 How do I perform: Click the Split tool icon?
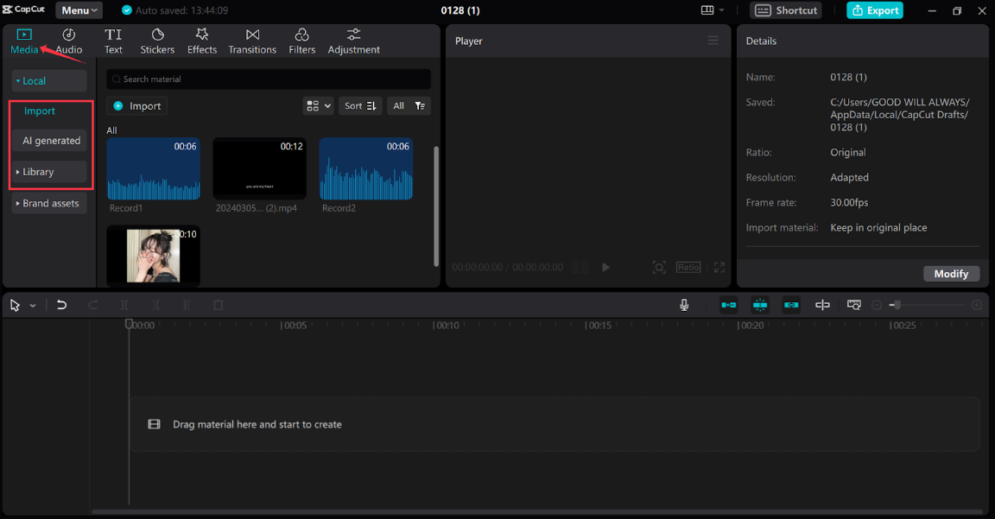pos(124,305)
